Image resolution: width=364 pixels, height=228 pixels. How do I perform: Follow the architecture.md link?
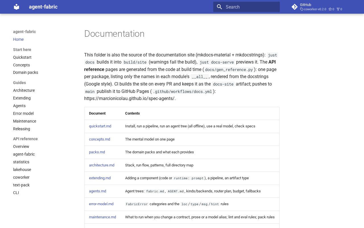point(102,165)
